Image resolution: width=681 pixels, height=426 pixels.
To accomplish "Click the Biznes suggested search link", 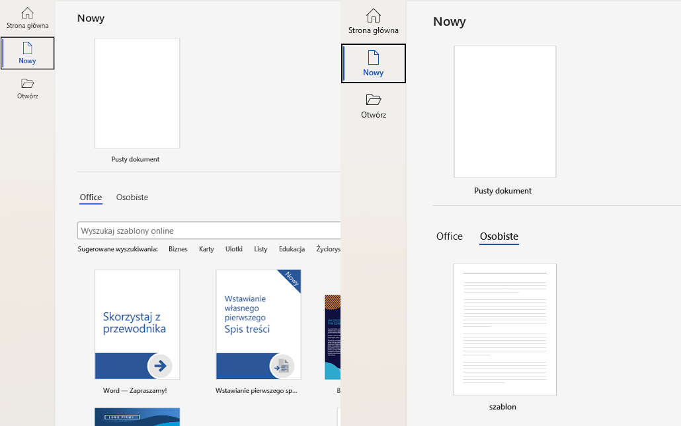I will pyautogui.click(x=178, y=249).
